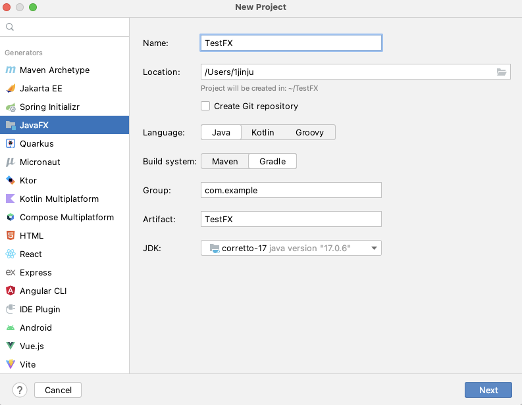Screen dimensions: 522x405
Task: Open help with the question mark button
Action: click(x=20, y=390)
